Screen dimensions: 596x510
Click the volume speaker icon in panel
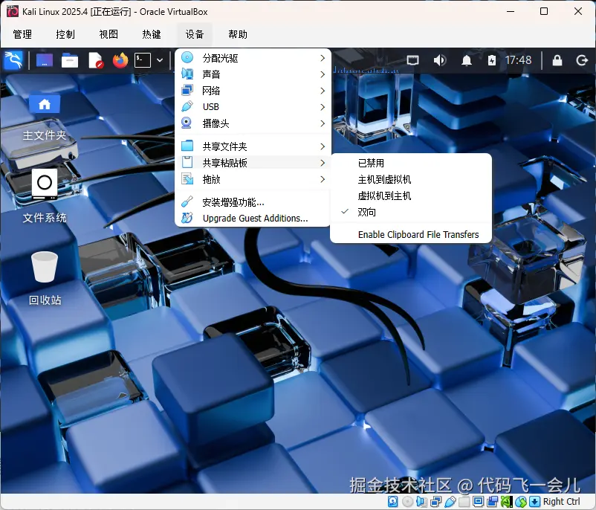click(x=440, y=60)
